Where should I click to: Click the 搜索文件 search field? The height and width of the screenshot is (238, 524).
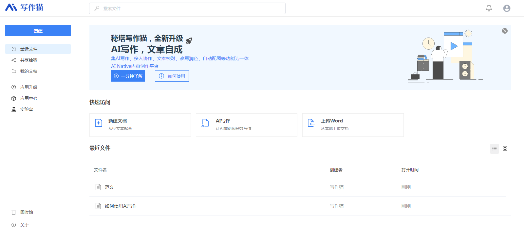click(187, 8)
